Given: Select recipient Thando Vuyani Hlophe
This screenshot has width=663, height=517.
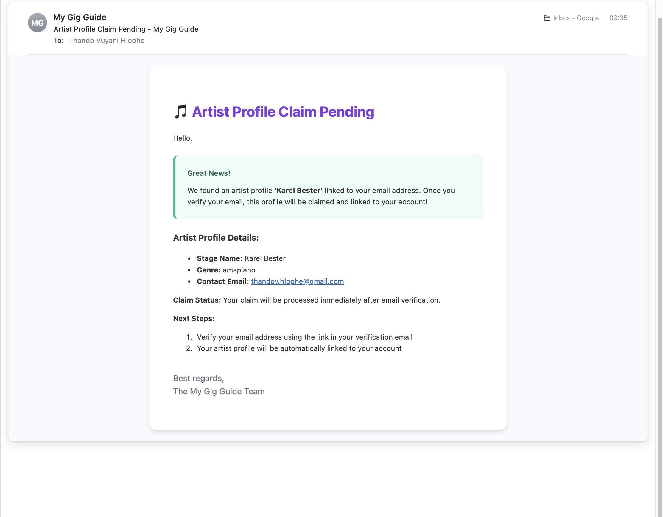Looking at the screenshot, I should click(x=106, y=41).
